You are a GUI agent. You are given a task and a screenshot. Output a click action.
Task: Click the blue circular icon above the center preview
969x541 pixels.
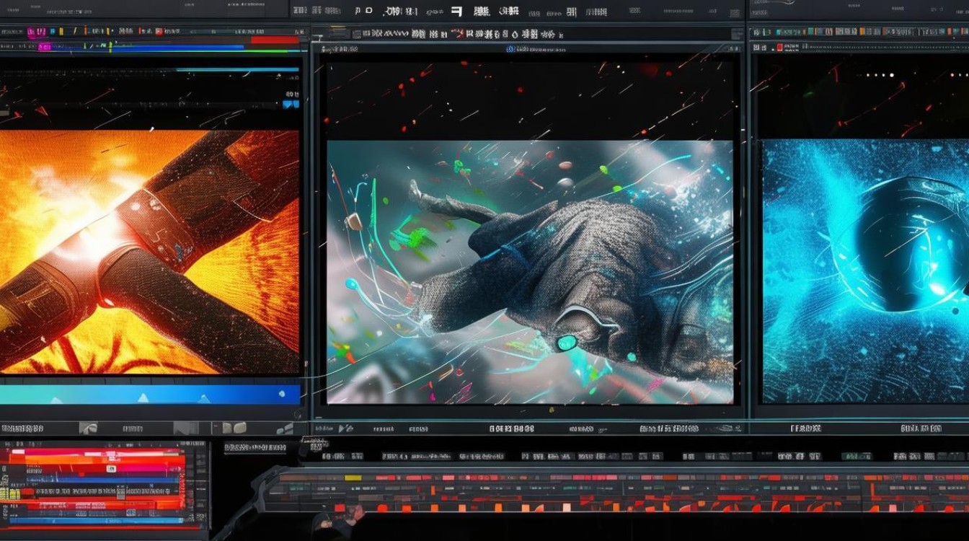click(510, 49)
